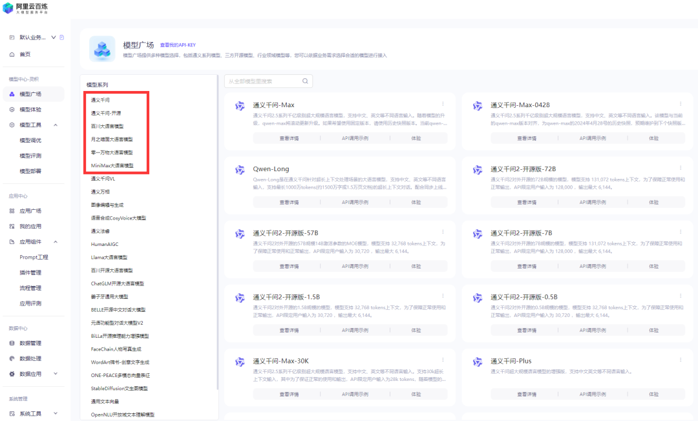Expand the 系统工具 menu section arrow
This screenshot has height=421, width=698.
coord(56,413)
